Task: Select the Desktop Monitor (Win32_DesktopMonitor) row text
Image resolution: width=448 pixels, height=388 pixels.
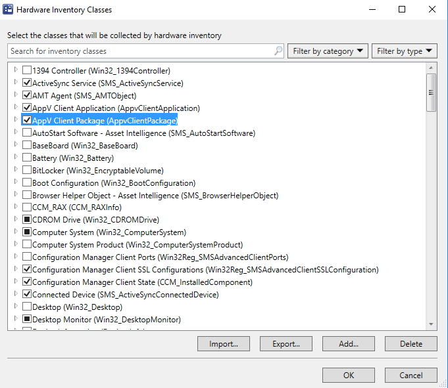Action: pyautogui.click(x=107, y=320)
